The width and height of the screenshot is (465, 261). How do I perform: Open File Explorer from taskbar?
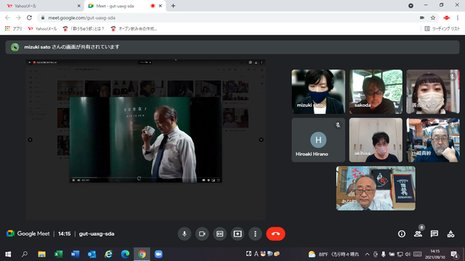click(41, 254)
